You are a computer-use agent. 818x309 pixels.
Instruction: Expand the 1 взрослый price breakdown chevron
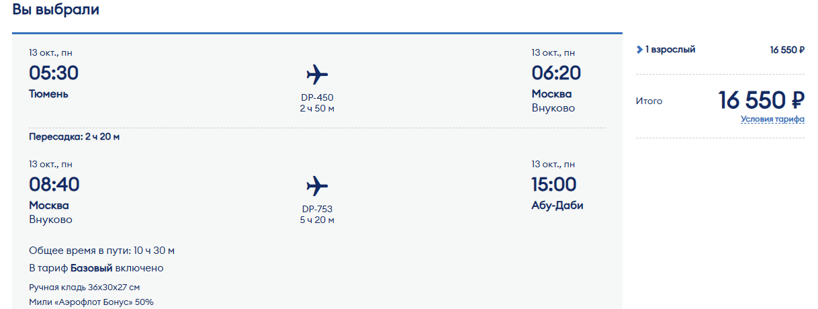pos(639,50)
